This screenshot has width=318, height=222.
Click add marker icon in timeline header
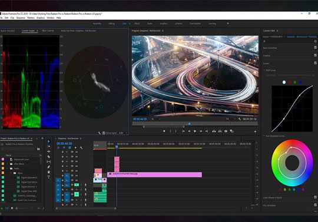(75, 148)
